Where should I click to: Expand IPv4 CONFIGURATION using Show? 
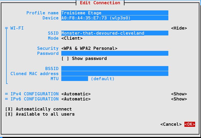point(179,94)
